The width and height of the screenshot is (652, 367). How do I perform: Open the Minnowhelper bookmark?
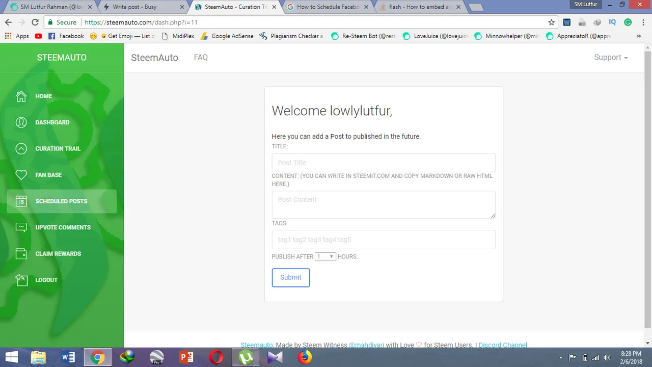[506, 36]
